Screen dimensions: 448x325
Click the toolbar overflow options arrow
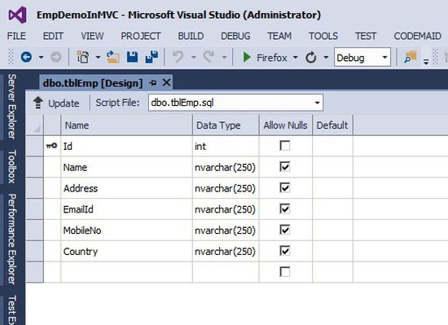point(426,61)
